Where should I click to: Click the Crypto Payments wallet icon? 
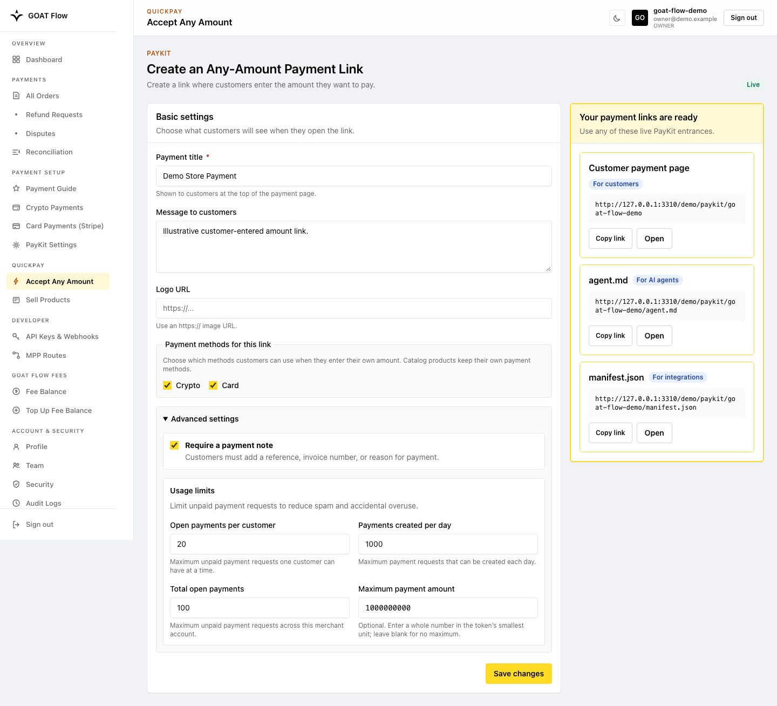point(16,207)
